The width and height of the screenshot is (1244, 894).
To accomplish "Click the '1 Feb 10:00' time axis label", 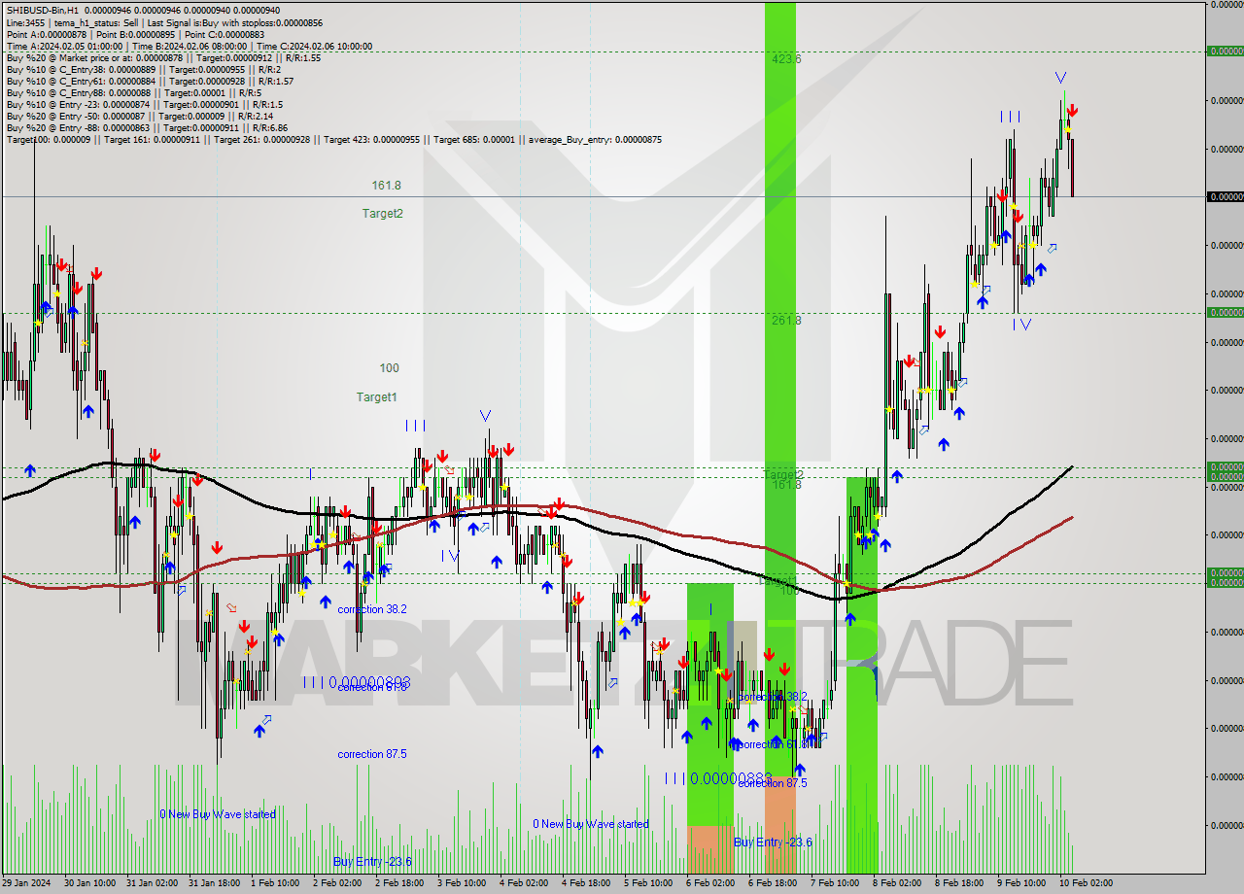I will point(275,883).
